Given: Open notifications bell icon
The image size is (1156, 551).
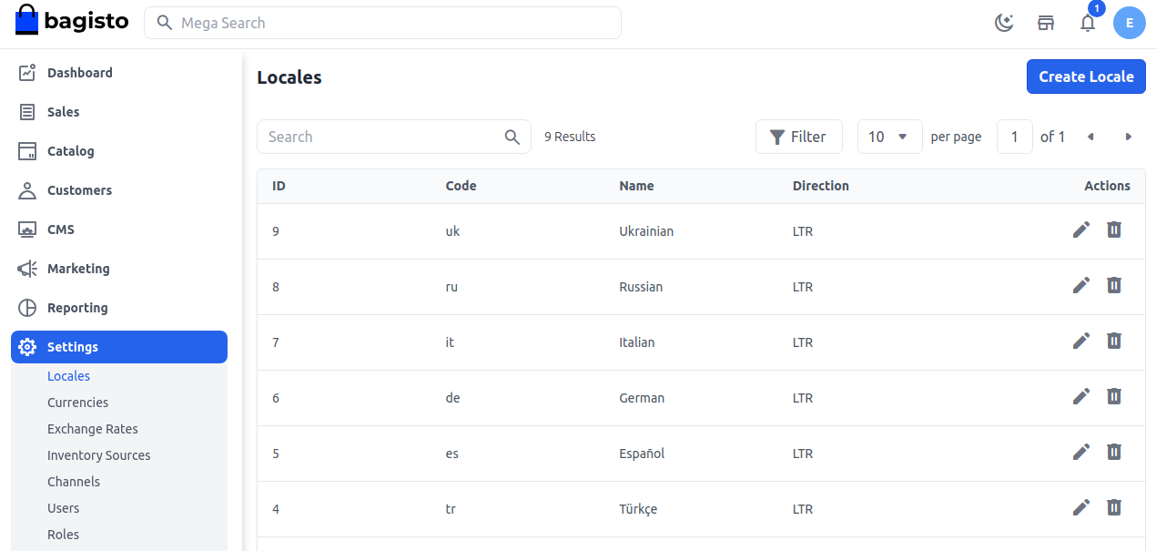Looking at the screenshot, I should pos(1088,23).
